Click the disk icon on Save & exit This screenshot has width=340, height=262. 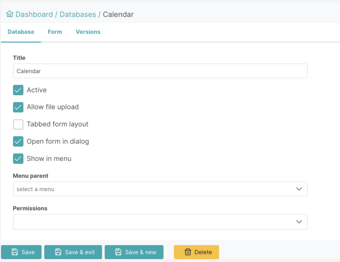point(58,252)
